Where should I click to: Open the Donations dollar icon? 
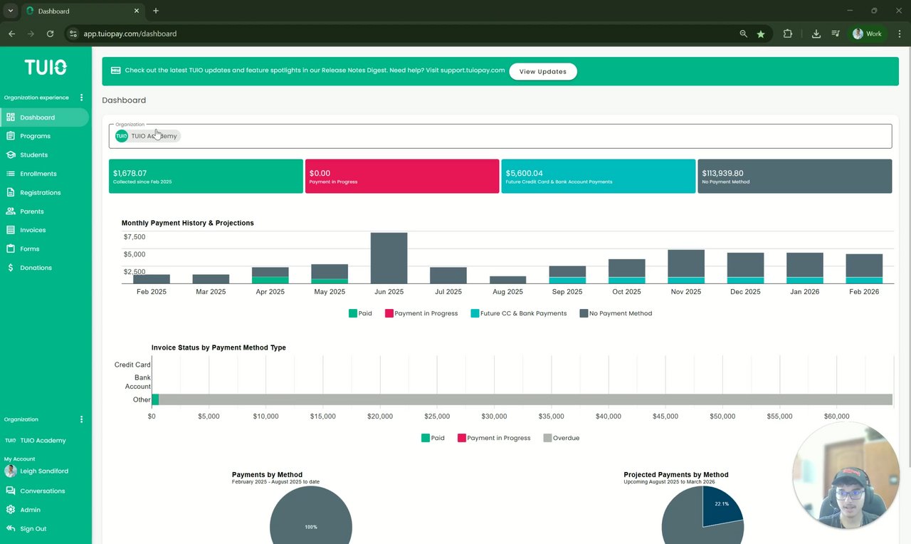(x=11, y=268)
